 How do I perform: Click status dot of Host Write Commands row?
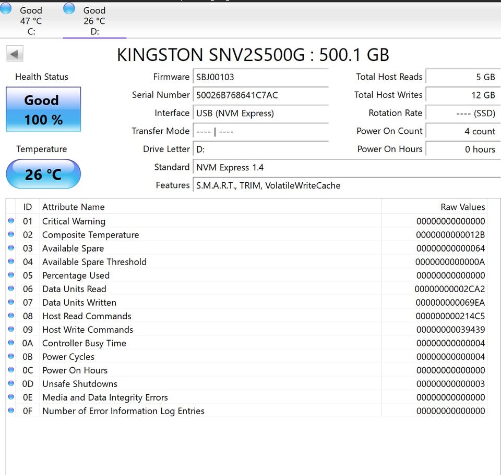11,329
